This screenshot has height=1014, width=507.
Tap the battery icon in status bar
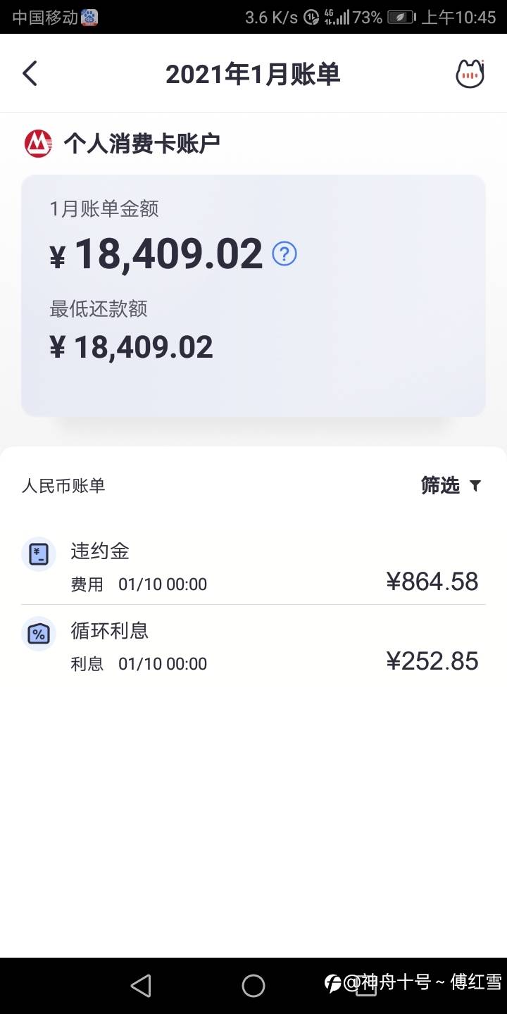[x=401, y=18]
